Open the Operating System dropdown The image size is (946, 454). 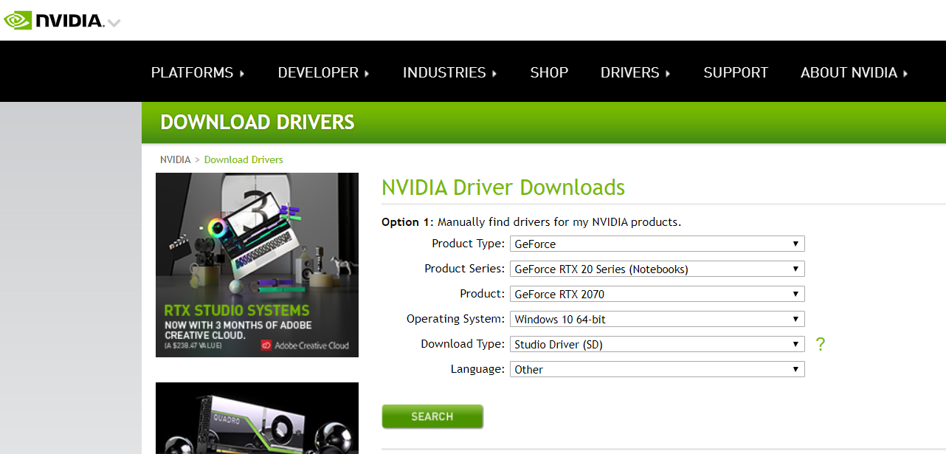point(657,319)
